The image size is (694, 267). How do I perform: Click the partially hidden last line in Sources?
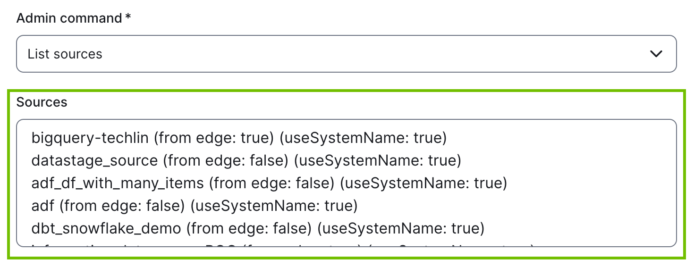click(283, 244)
